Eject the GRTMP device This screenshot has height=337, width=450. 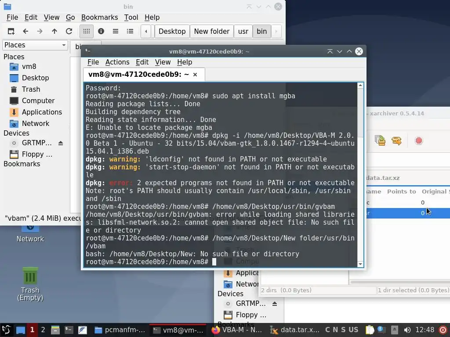tap(61, 143)
